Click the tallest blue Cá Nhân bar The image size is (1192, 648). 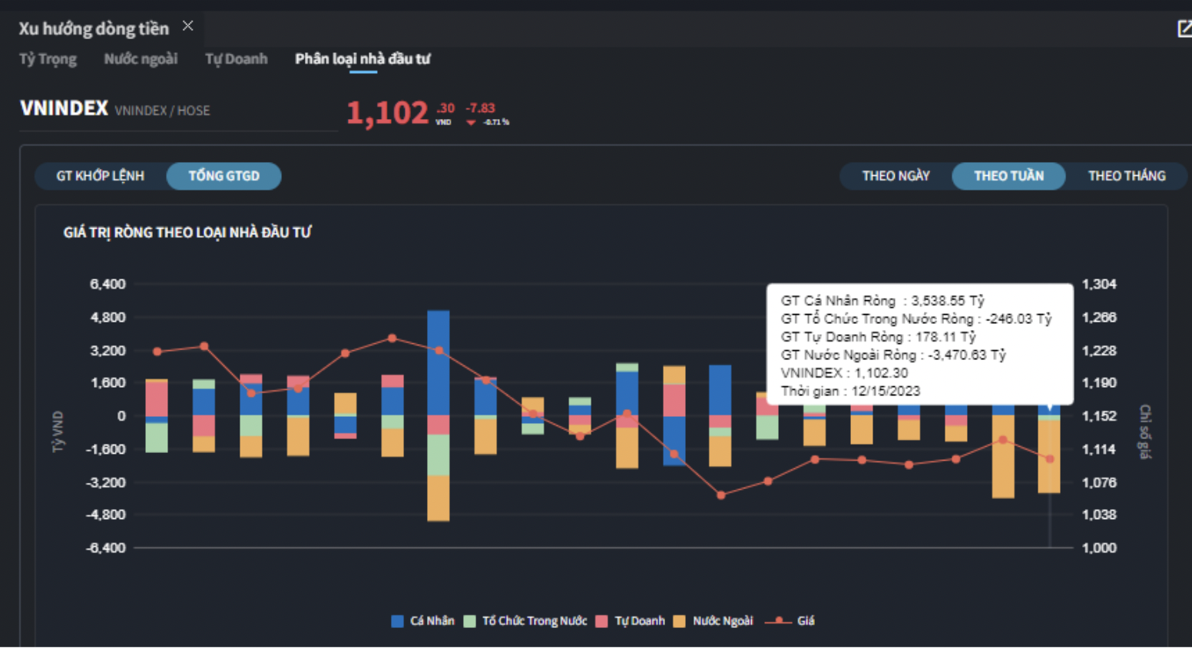click(439, 362)
